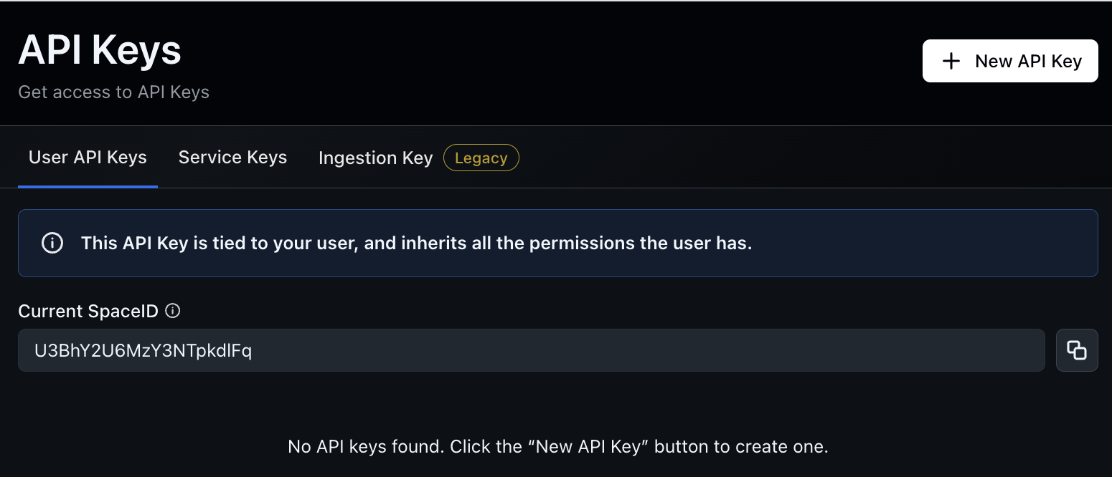
Task: Switch to the User API Keys tab
Action: point(88,158)
